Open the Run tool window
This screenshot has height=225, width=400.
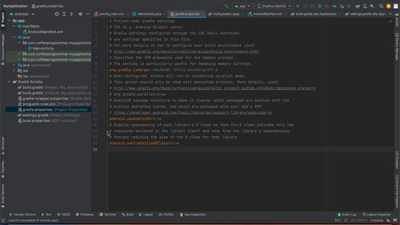pyautogui.click(x=47, y=214)
